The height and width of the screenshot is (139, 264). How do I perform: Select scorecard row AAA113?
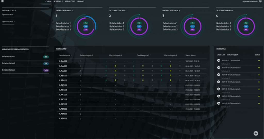click(x=132, y=71)
